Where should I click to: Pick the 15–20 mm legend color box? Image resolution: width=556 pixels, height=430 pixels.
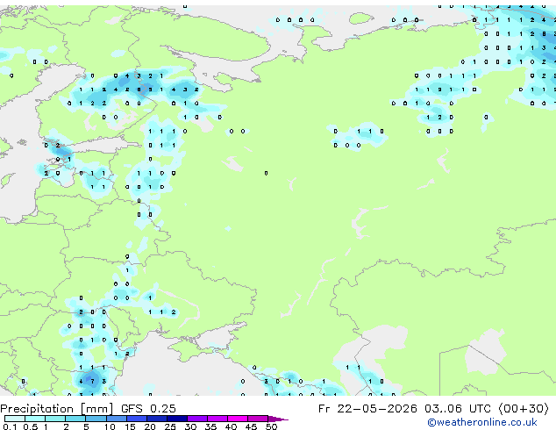[136, 419]
